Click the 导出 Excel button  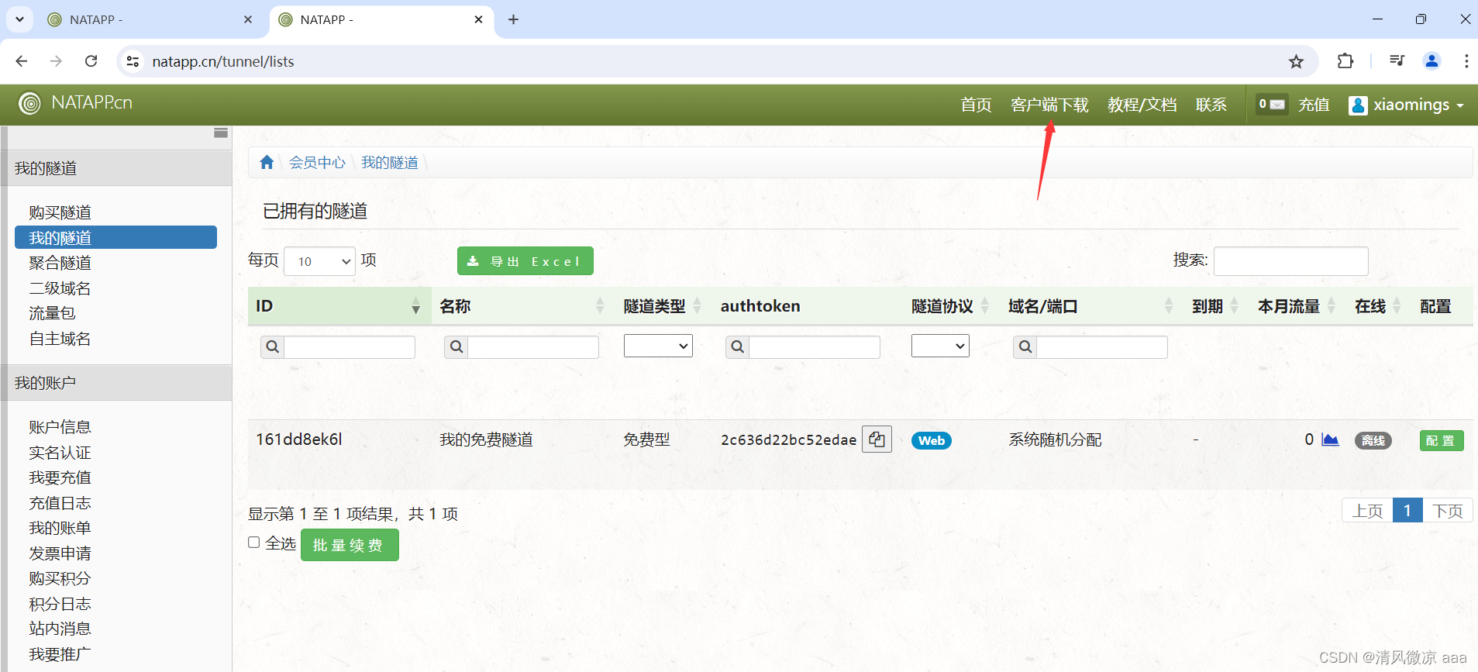[525, 261]
